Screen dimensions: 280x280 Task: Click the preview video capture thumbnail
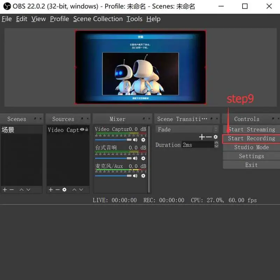tap(140, 67)
